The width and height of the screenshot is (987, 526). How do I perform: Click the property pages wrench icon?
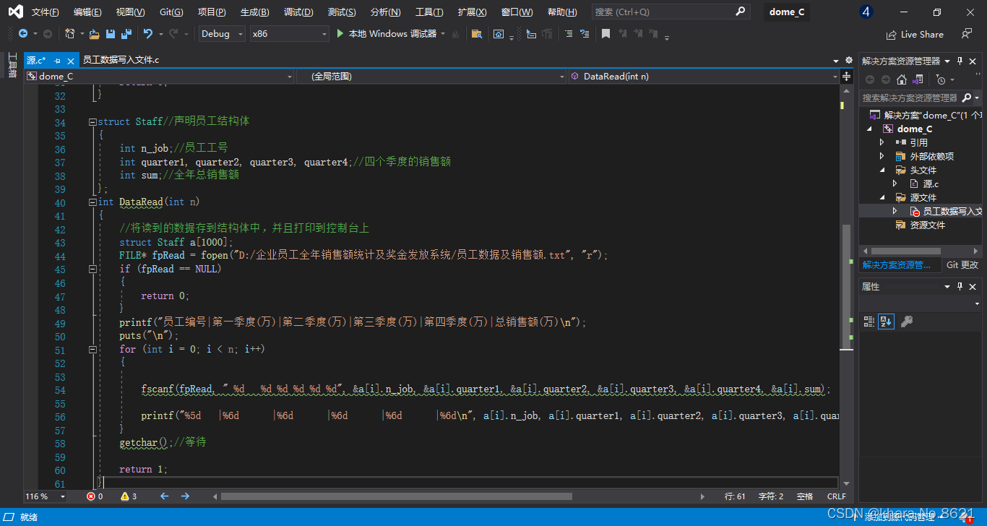(906, 321)
